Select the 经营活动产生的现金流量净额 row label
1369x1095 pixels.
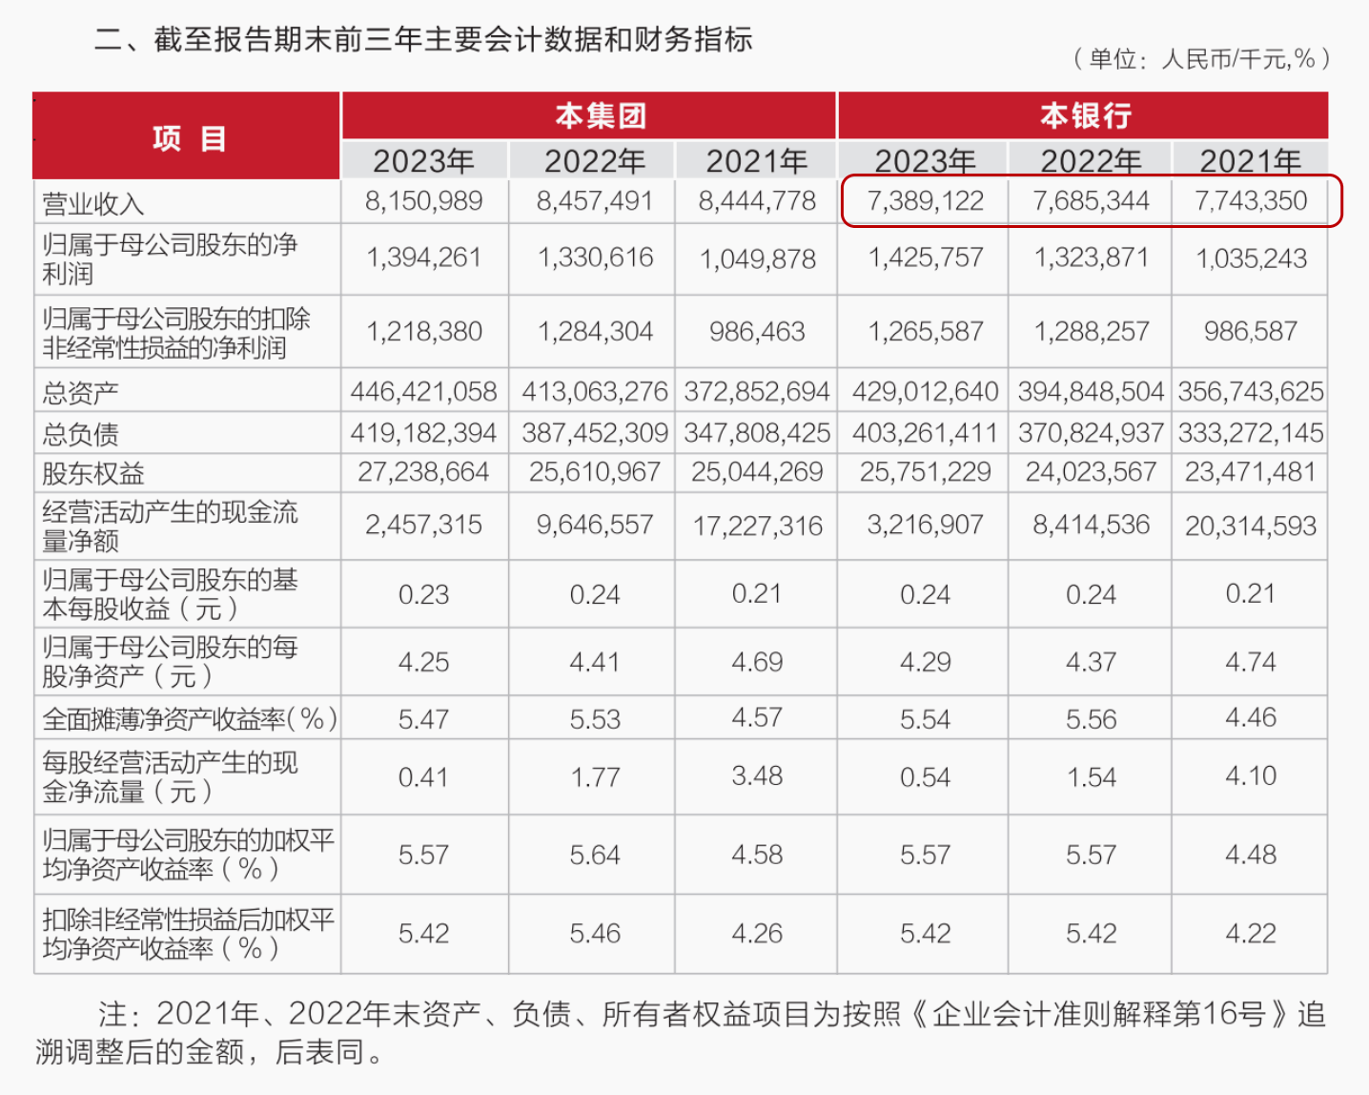pyautogui.click(x=172, y=526)
